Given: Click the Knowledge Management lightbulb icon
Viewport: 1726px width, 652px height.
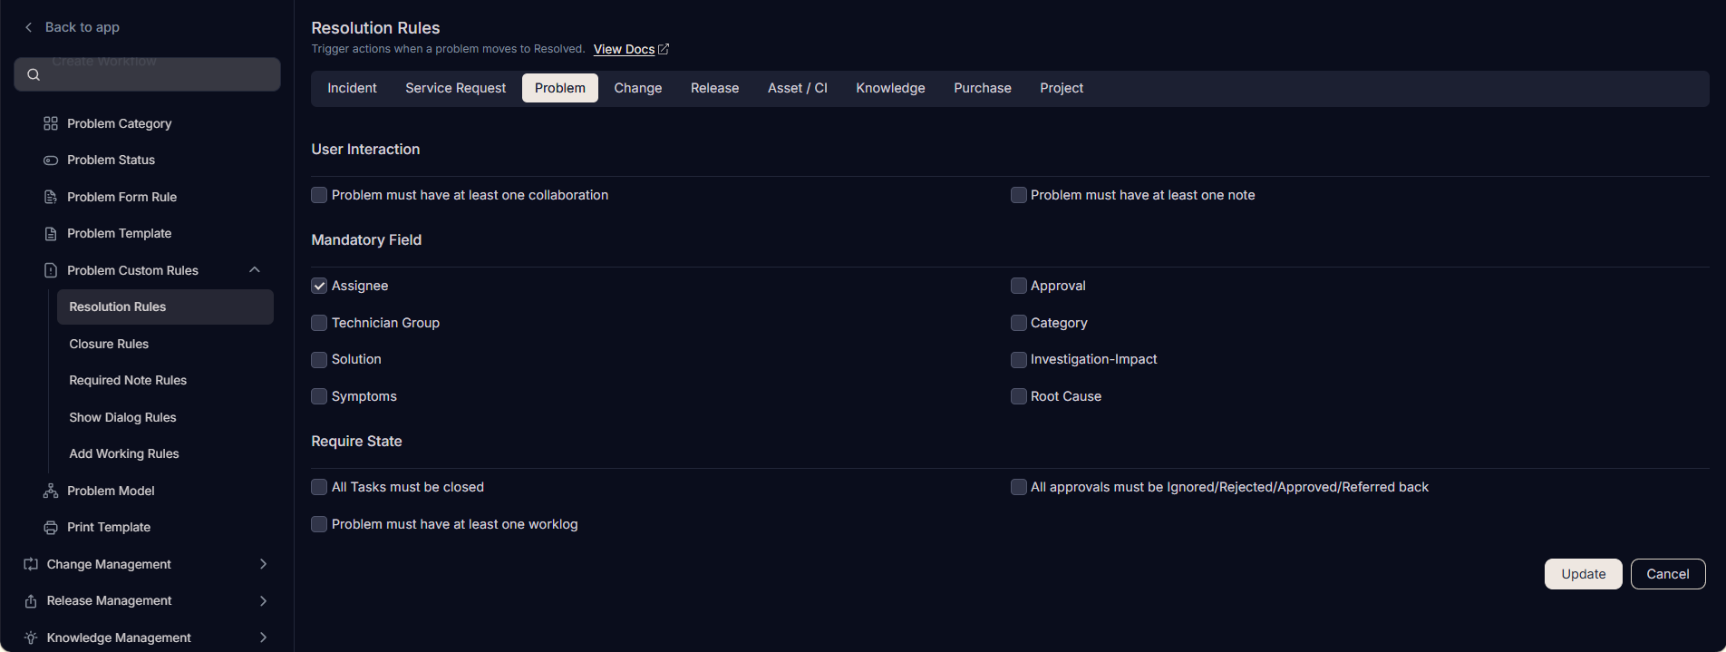Looking at the screenshot, I should point(31,637).
